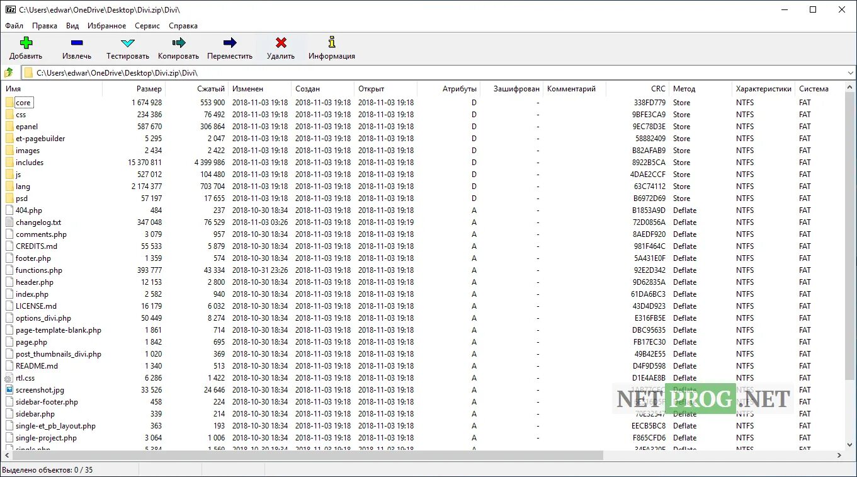The width and height of the screenshot is (857, 477).
Task: Sort by the Метод column header
Action: click(x=700, y=89)
